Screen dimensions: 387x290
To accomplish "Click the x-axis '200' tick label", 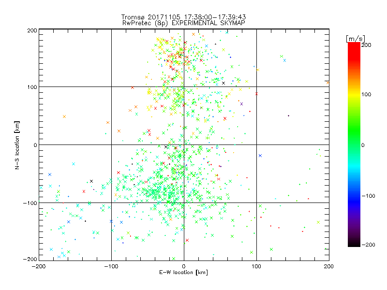I will click(x=329, y=266).
